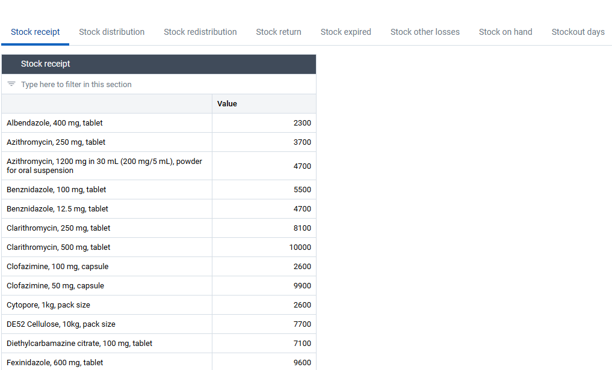The image size is (612, 370).
Task: Click the Albendazole 400 mg value cell
Action: [x=264, y=123]
